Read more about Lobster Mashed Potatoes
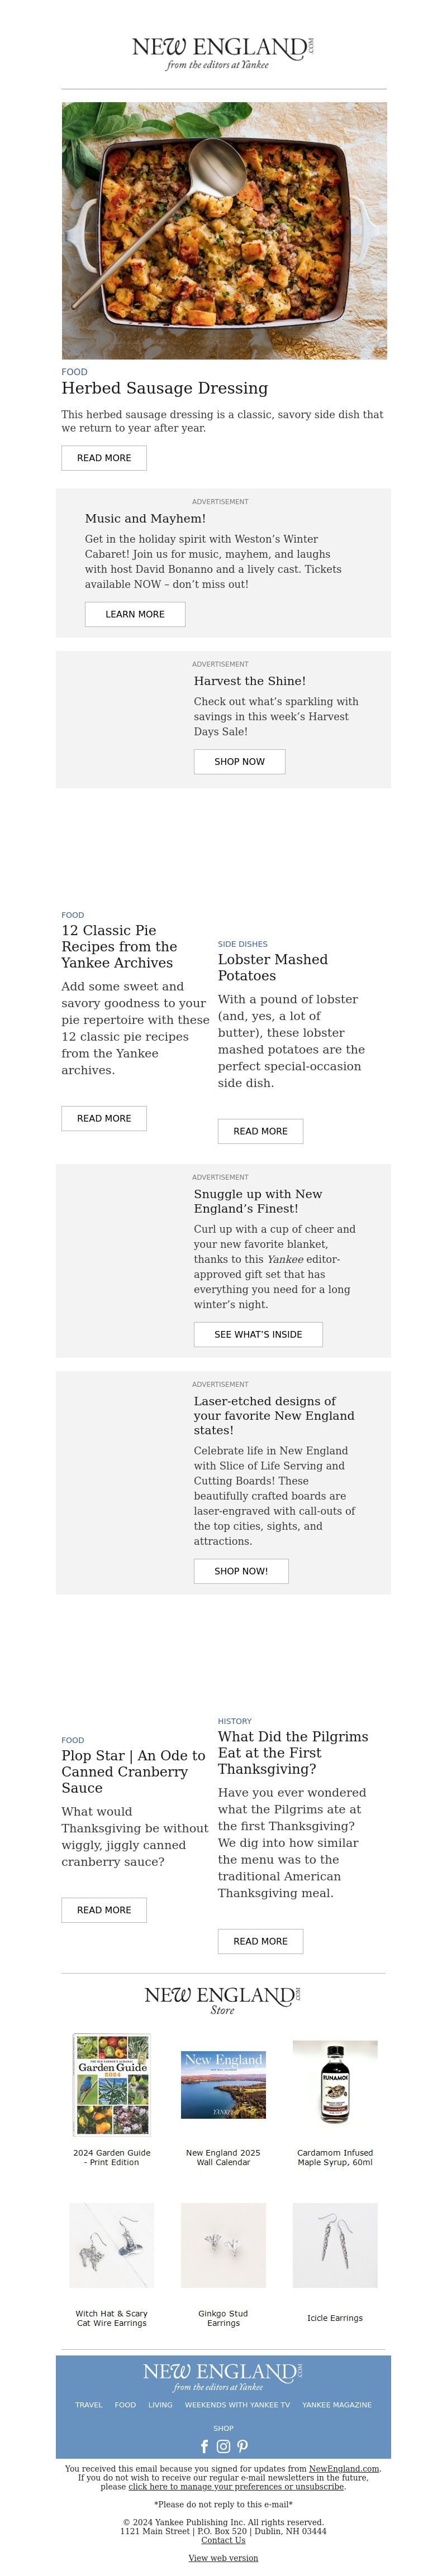The height and width of the screenshot is (2576, 447). pyautogui.click(x=260, y=1131)
